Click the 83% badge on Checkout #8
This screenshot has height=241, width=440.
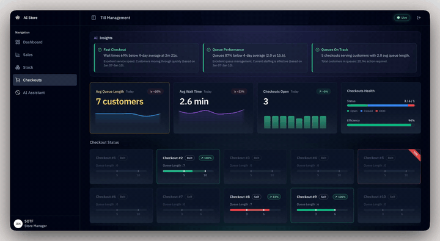tap(274, 196)
